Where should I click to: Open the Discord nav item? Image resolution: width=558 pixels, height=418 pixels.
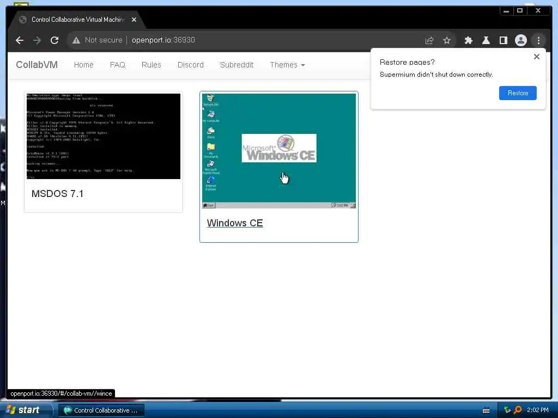pos(190,65)
